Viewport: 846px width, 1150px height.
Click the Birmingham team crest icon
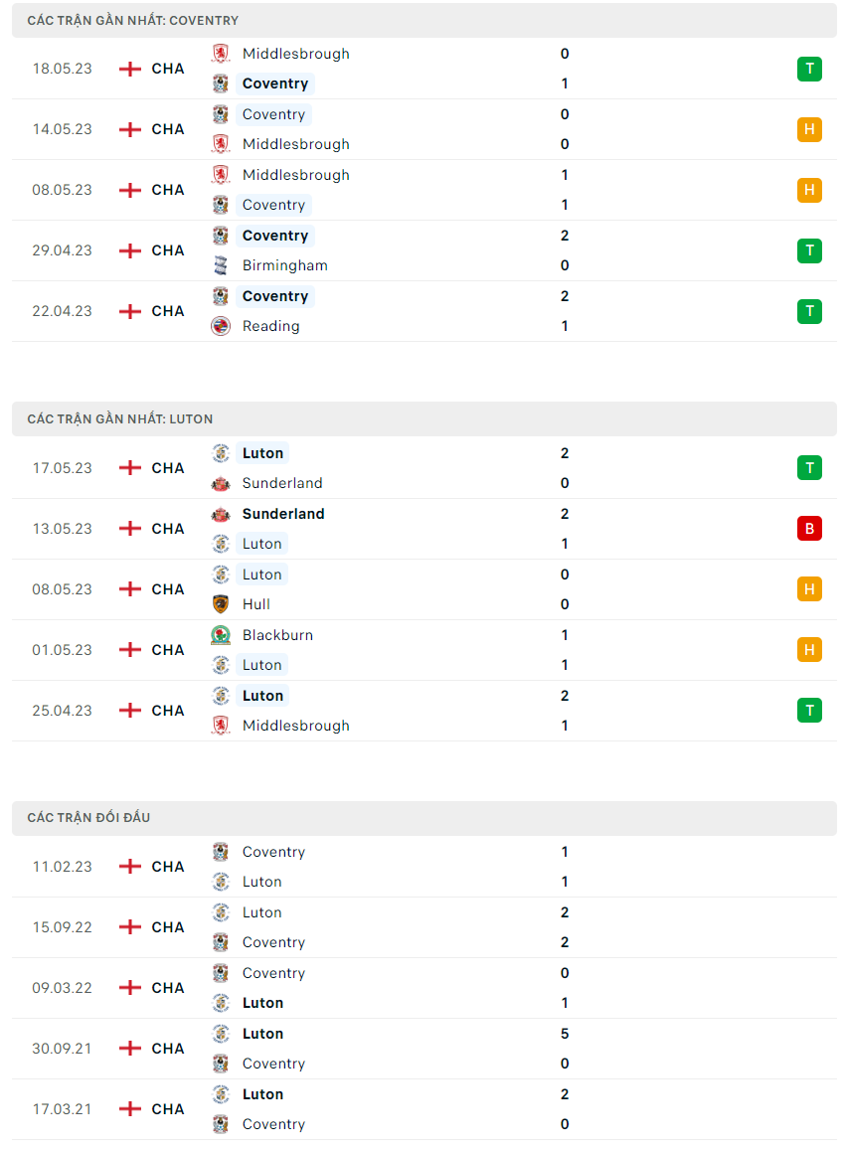[x=221, y=265]
